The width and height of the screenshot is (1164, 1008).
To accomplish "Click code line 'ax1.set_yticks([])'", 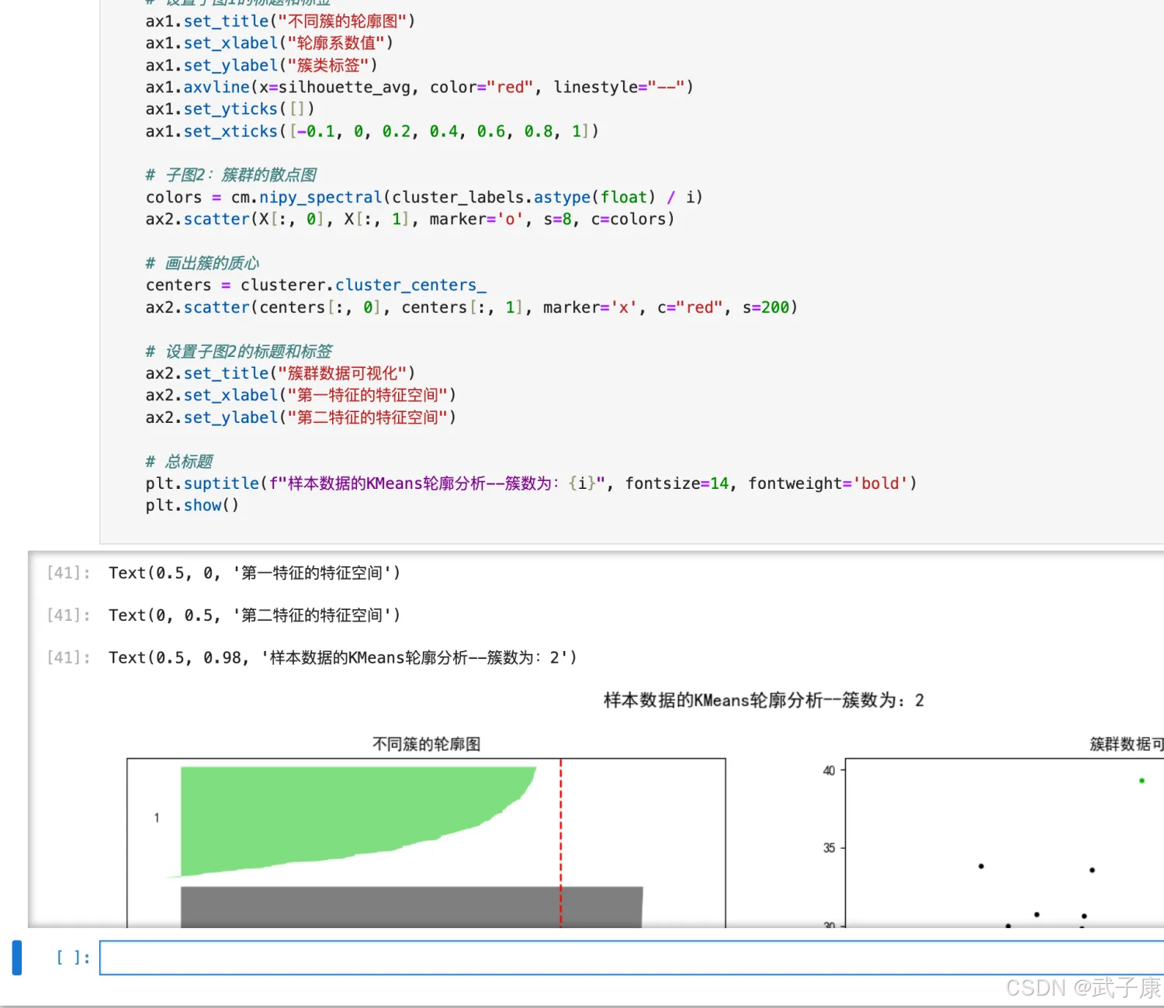I will [x=230, y=109].
